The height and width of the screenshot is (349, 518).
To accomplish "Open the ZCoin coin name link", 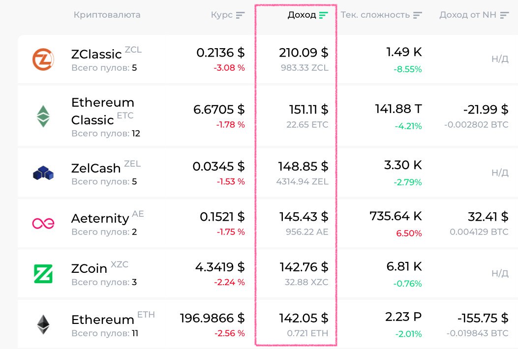I will 89,268.
